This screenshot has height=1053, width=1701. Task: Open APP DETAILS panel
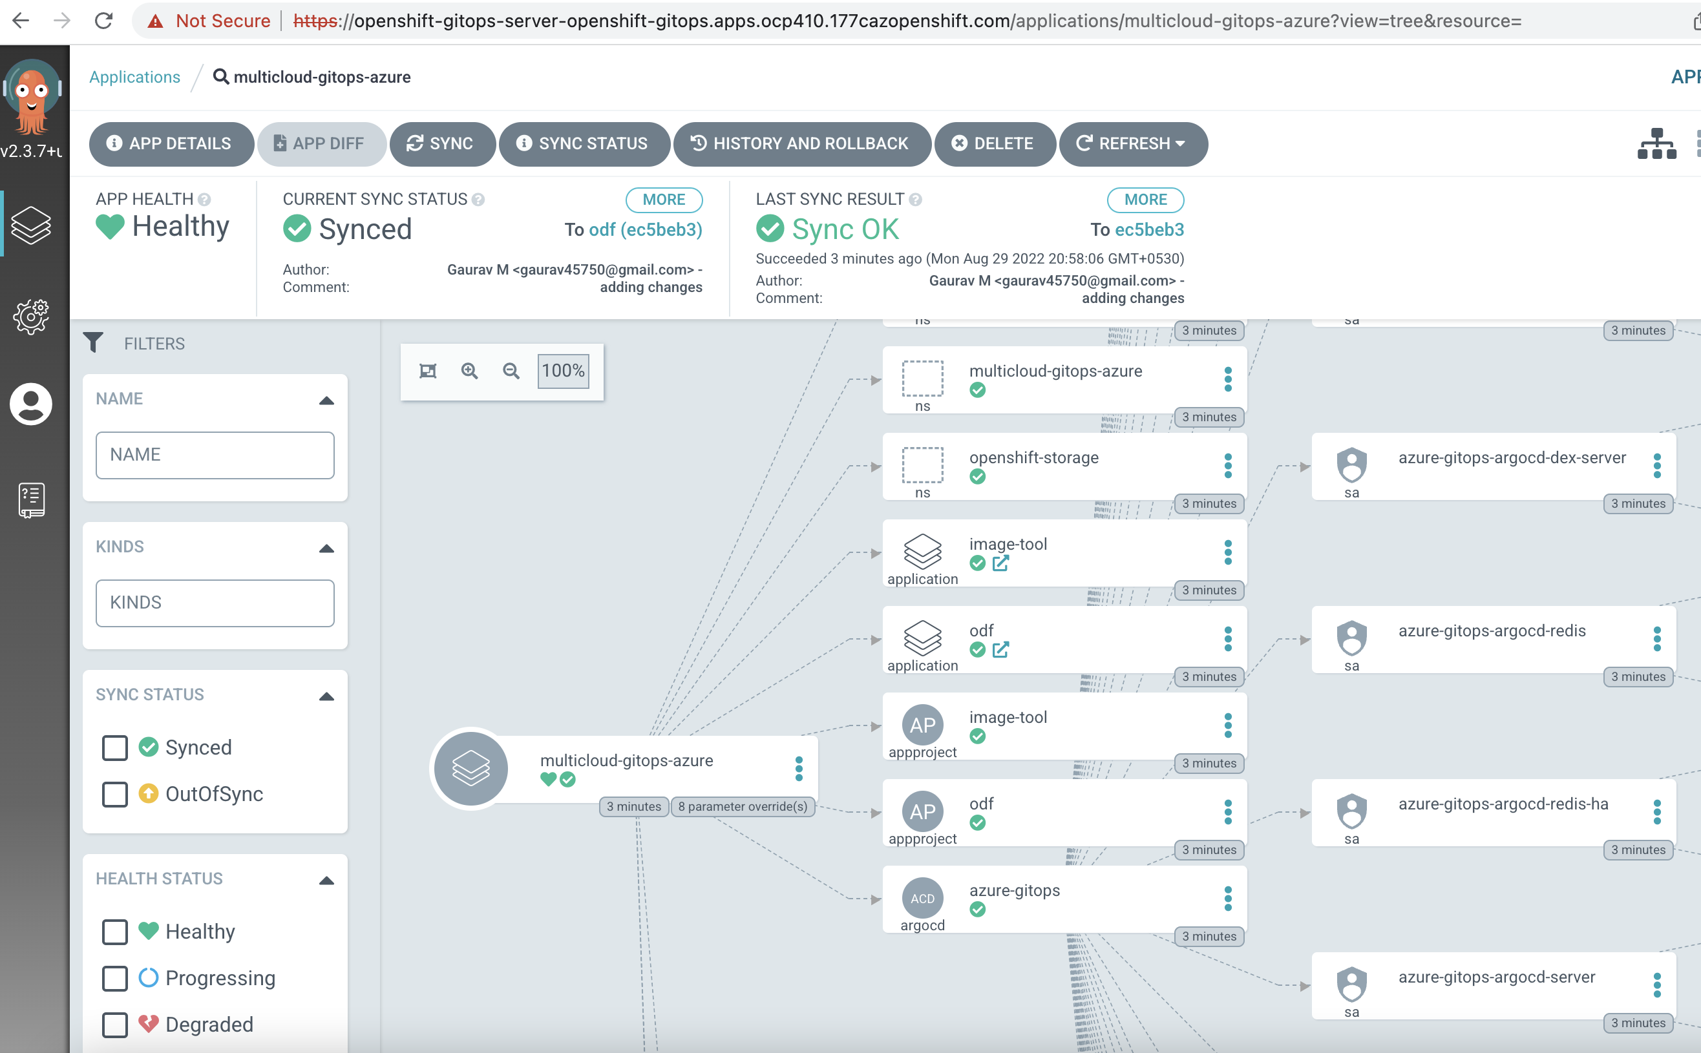171,143
